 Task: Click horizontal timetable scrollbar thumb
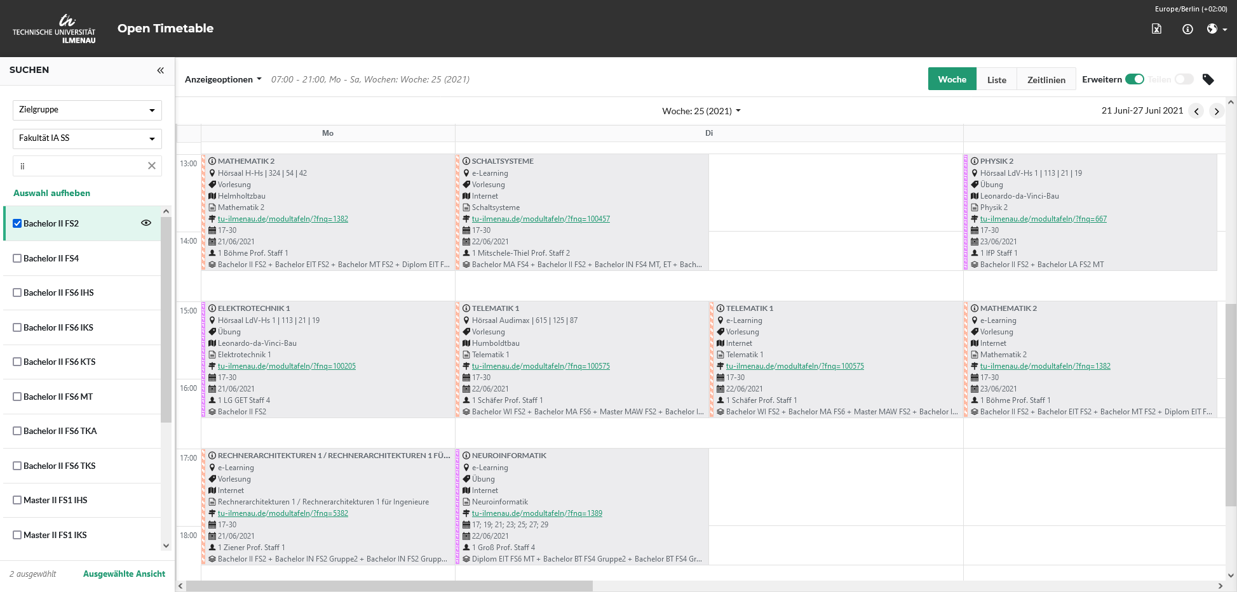pyautogui.click(x=389, y=586)
